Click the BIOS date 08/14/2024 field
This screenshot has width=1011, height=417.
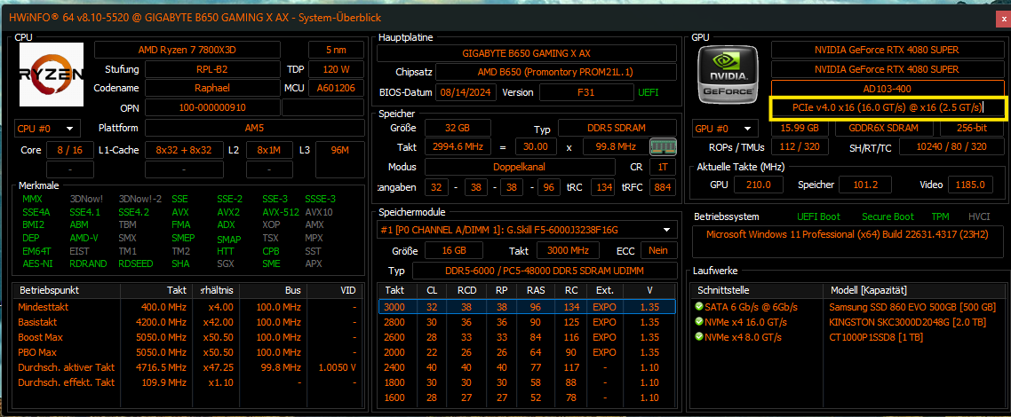coord(466,92)
